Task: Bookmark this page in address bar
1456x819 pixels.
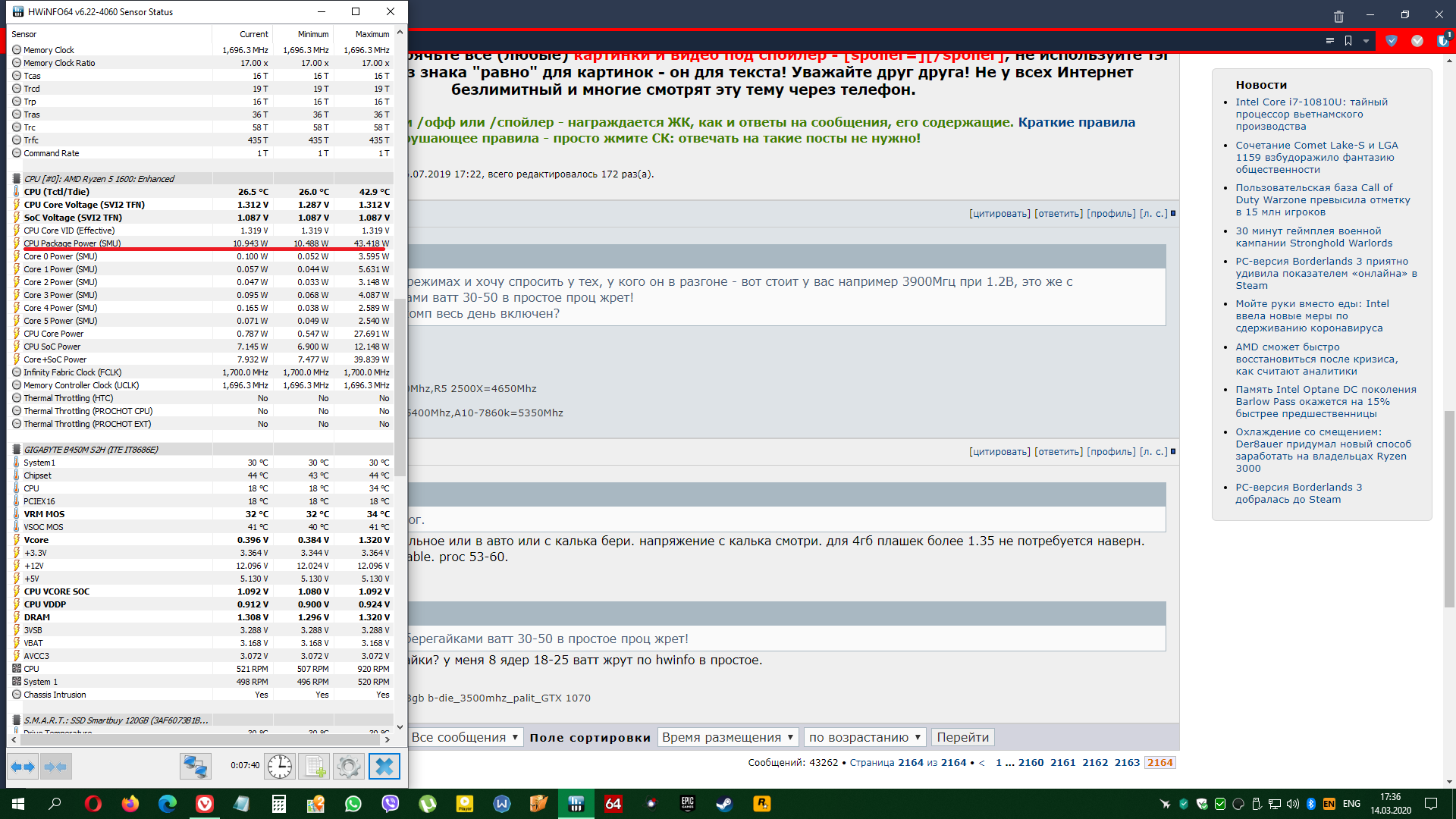Action: tap(1348, 41)
